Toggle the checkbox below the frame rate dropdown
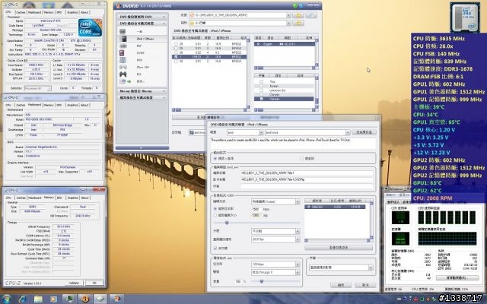Screen dimensions: 487x304 [215, 249]
